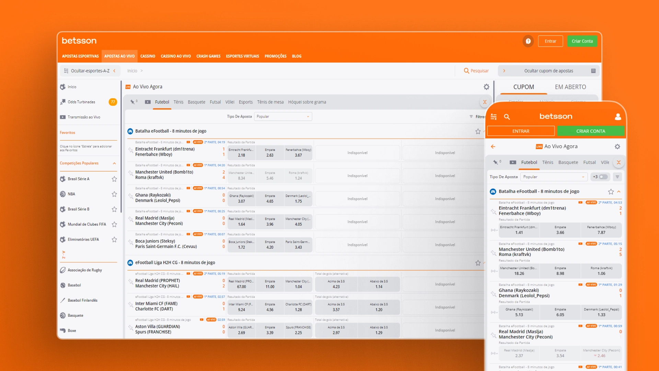Favorite Brasil Série A with star
The image size is (659, 371).
point(114,179)
